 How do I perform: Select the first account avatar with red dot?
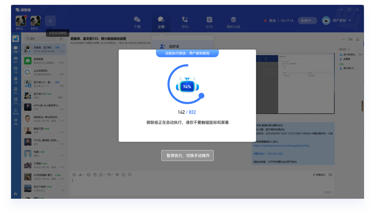pyautogui.click(x=21, y=21)
